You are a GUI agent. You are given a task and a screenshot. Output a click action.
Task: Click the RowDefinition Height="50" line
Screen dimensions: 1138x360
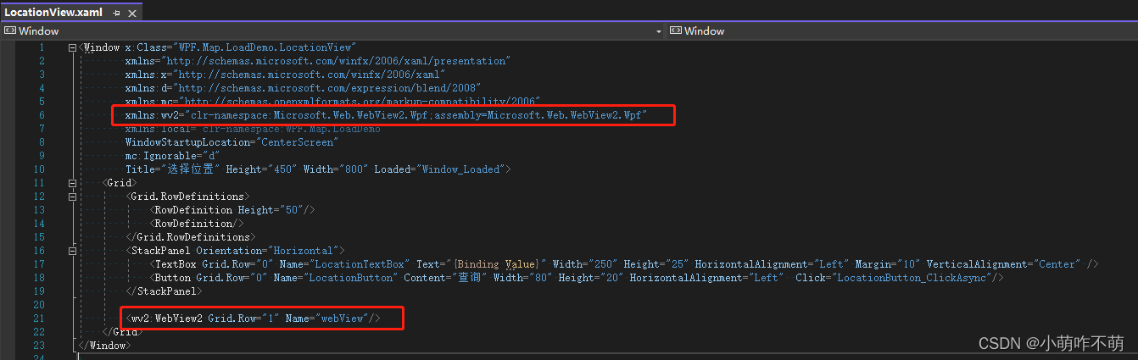[x=232, y=210]
